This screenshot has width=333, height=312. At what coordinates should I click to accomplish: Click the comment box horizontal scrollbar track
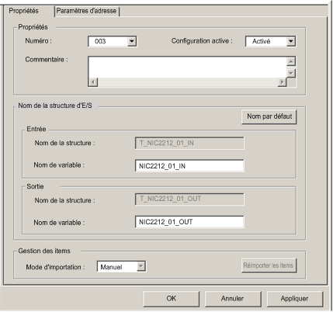187,82
